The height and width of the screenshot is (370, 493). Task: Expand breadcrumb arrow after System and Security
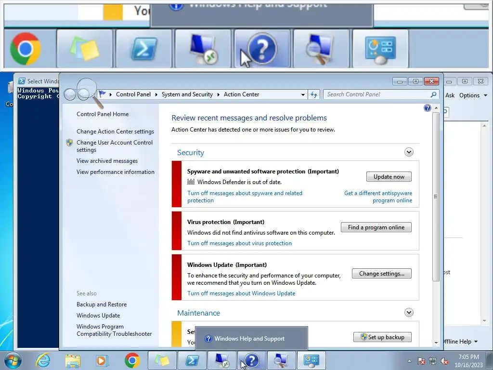tap(218, 94)
